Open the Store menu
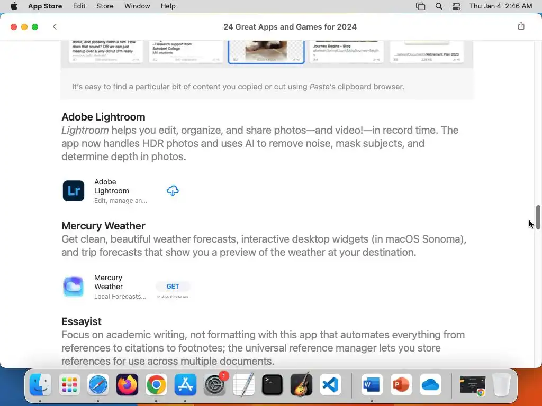This screenshot has width=542, height=406. [x=105, y=6]
